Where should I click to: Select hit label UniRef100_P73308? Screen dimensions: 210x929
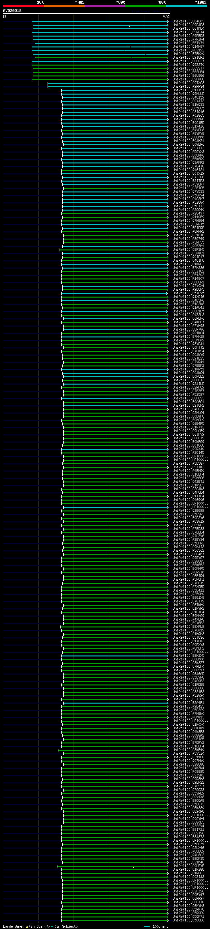pyautogui.click(x=188, y=177)
